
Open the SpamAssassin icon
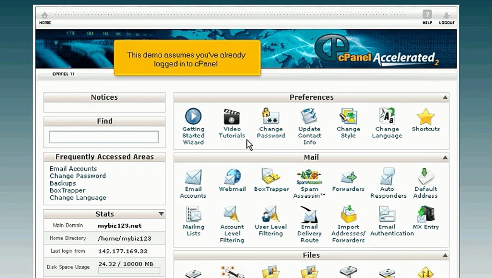click(309, 177)
